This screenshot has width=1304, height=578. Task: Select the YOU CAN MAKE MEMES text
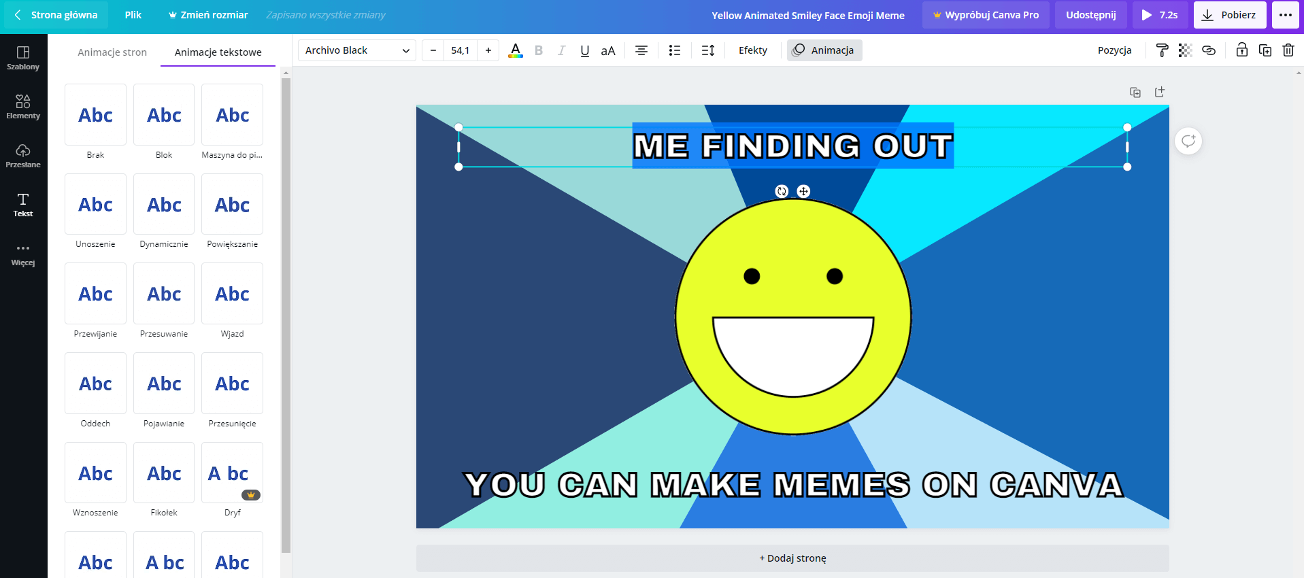tap(792, 485)
